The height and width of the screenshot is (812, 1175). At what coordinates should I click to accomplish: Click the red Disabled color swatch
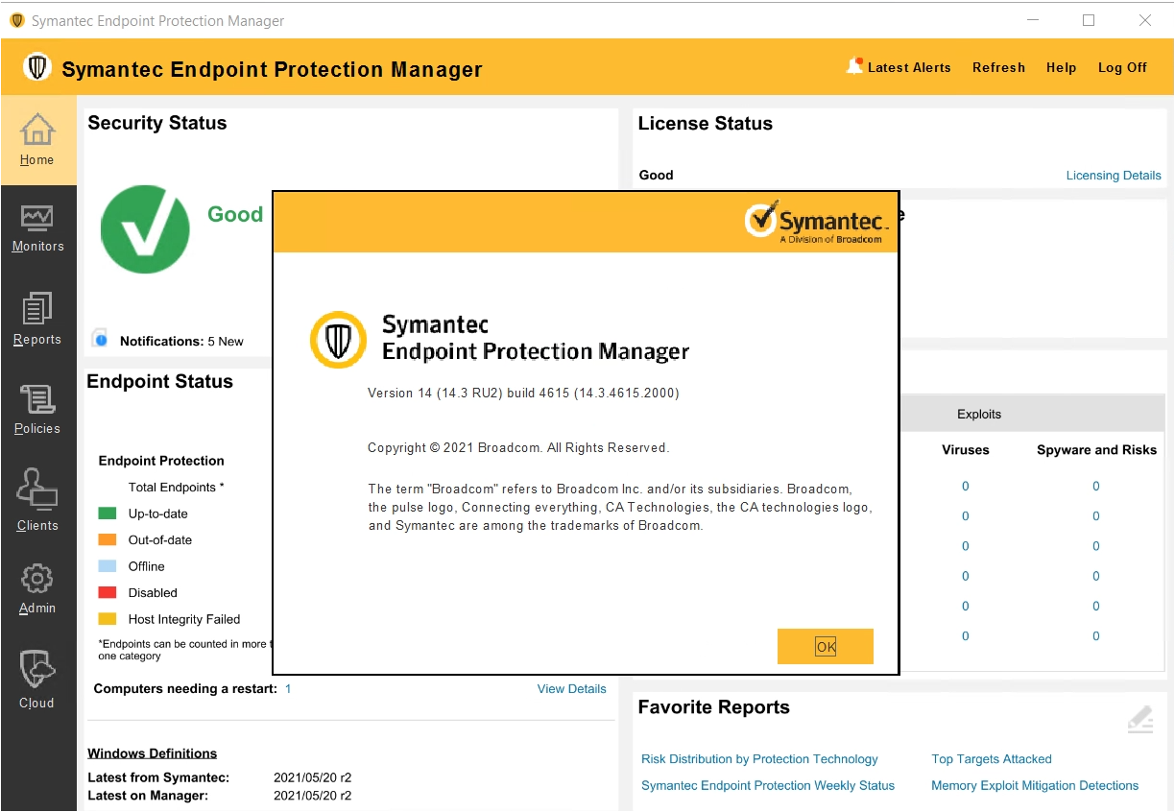(x=108, y=593)
